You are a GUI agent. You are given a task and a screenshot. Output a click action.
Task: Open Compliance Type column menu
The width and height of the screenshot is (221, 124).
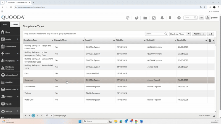pyautogui.click(x=52, y=40)
